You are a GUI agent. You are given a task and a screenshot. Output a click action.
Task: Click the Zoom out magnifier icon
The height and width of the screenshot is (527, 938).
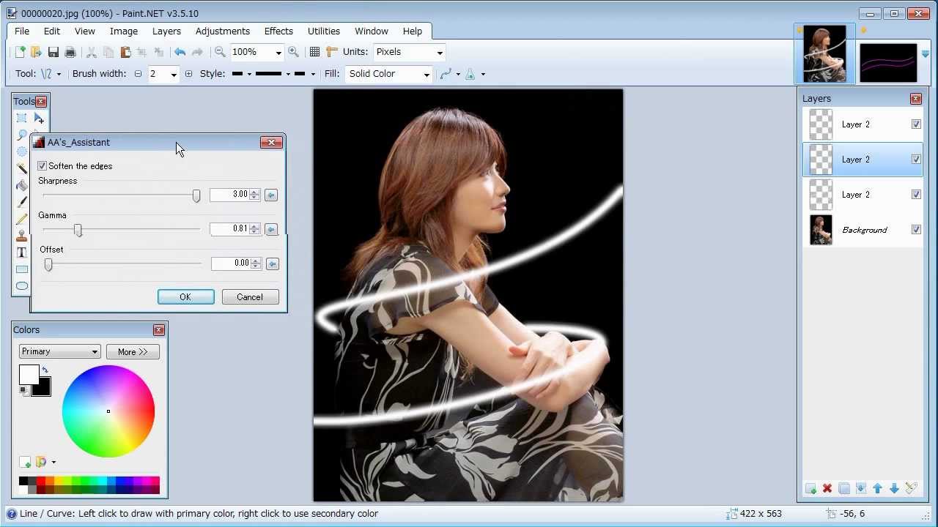click(x=220, y=52)
